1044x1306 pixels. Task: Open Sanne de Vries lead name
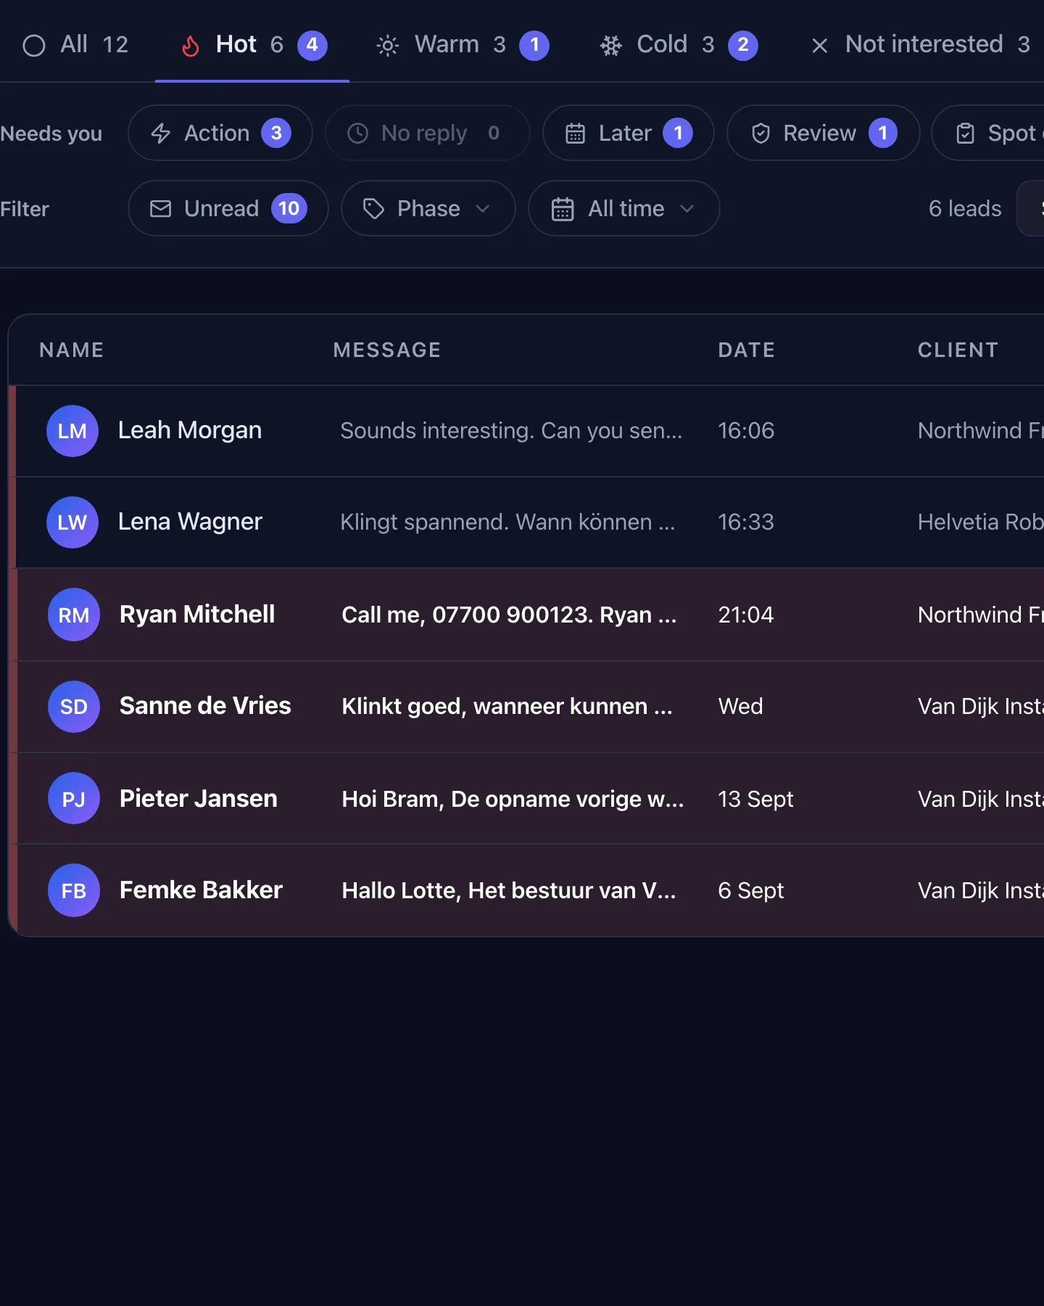point(205,706)
